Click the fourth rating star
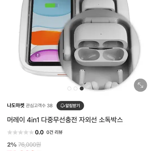This screenshot has width=151, height=151. tap(26, 132)
